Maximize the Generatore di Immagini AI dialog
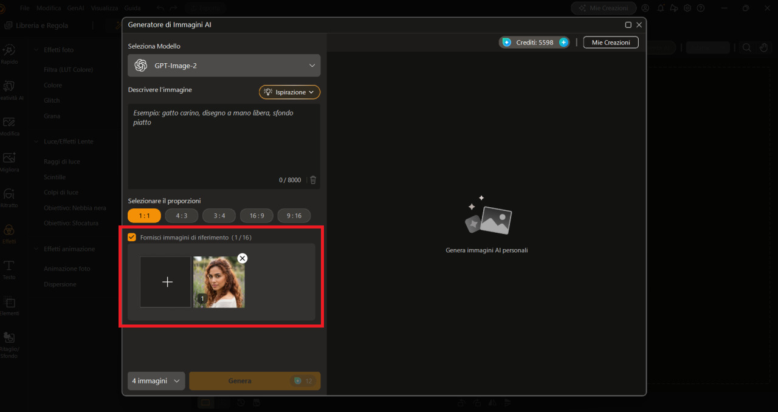 tap(628, 25)
